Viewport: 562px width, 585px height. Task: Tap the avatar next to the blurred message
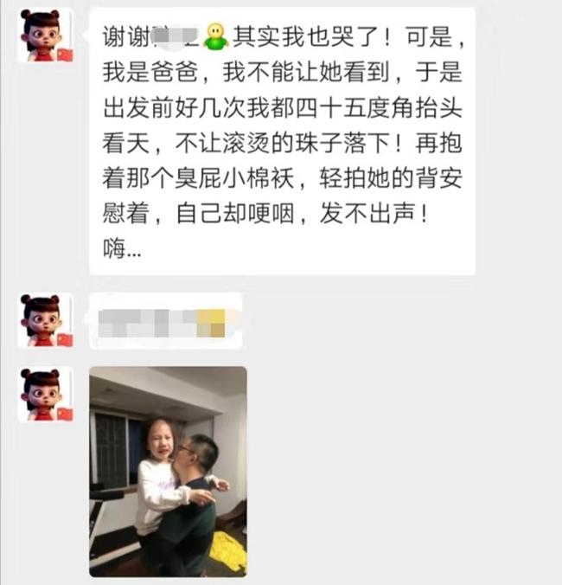pyautogui.click(x=46, y=321)
